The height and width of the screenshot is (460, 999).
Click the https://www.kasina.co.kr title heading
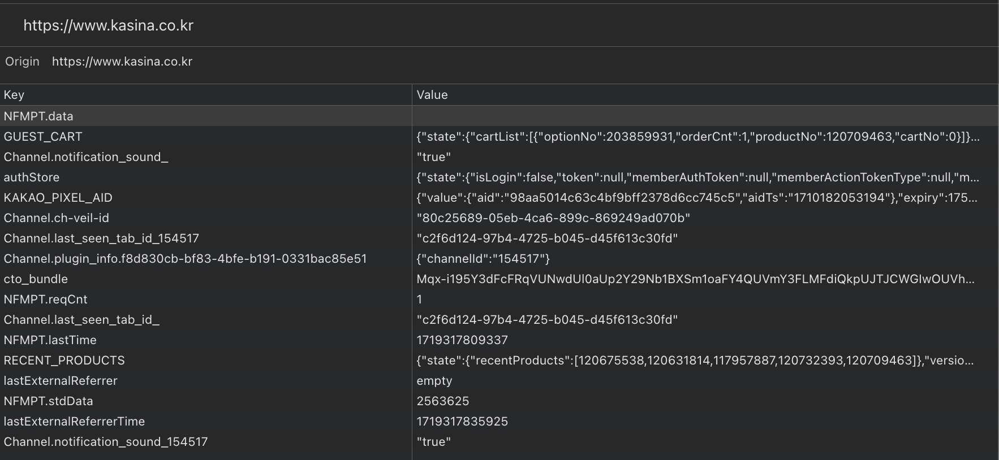pos(109,25)
